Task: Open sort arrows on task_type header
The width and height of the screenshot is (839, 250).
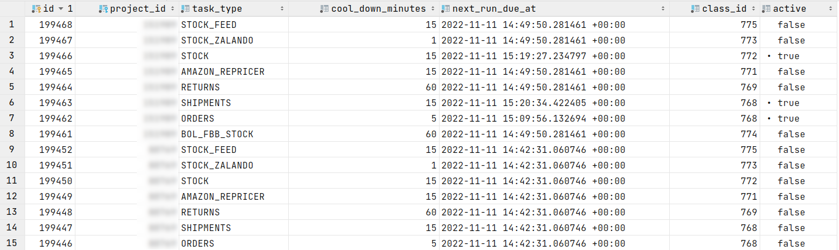Action: pos(282,9)
